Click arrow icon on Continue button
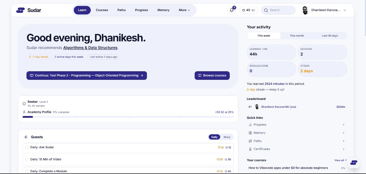Screen dimensions: 366x174 [142, 76]
